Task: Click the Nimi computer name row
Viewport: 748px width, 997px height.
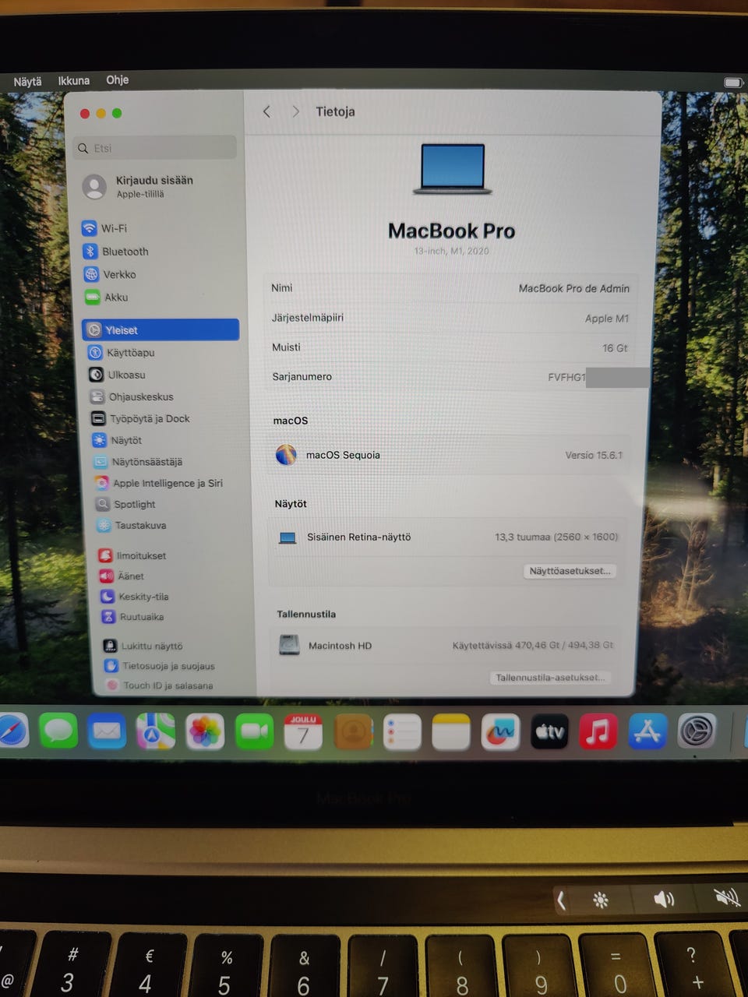Action: [450, 288]
